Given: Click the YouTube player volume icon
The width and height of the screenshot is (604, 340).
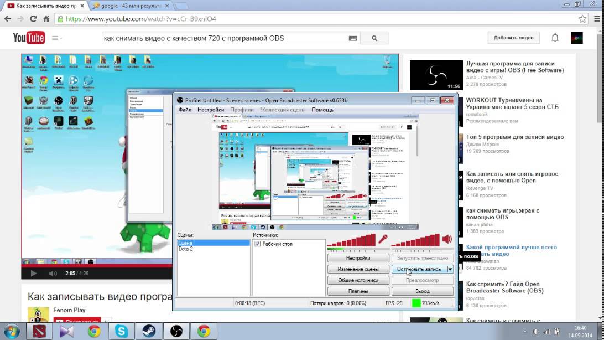Looking at the screenshot, I should (53, 274).
